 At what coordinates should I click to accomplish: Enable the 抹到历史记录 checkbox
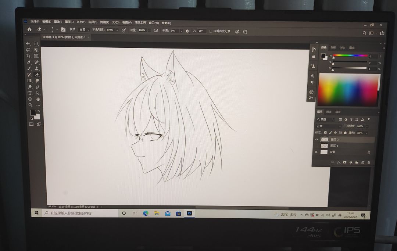click(211, 31)
